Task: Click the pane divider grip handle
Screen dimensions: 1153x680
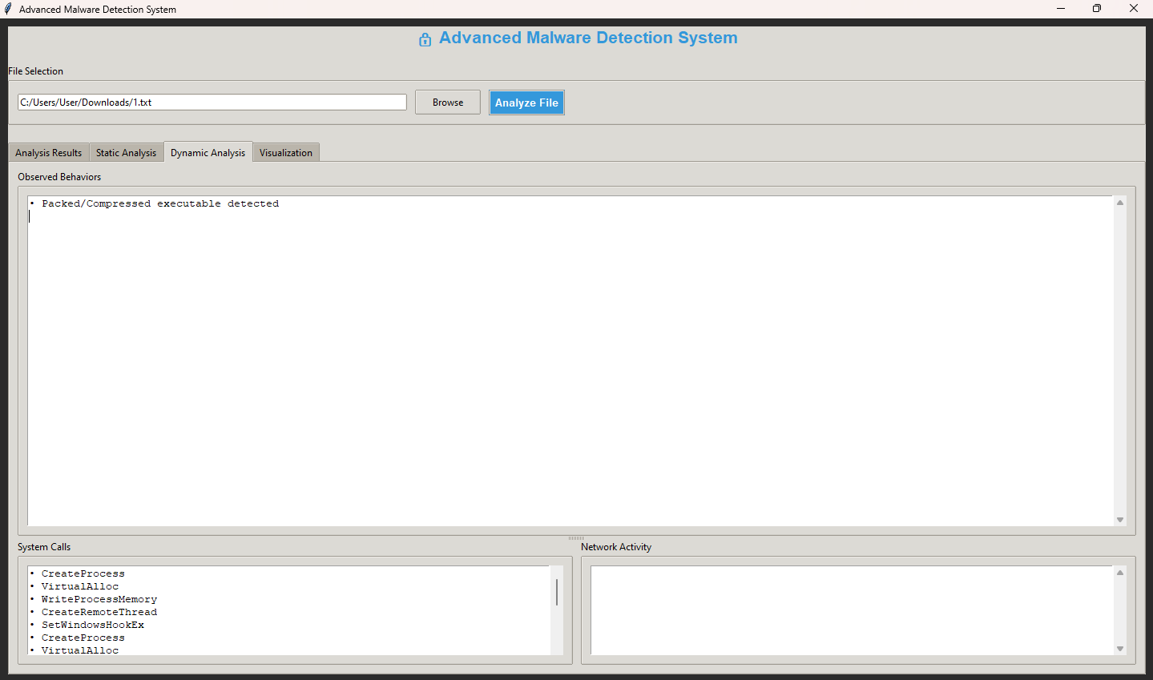Action: tap(576, 538)
